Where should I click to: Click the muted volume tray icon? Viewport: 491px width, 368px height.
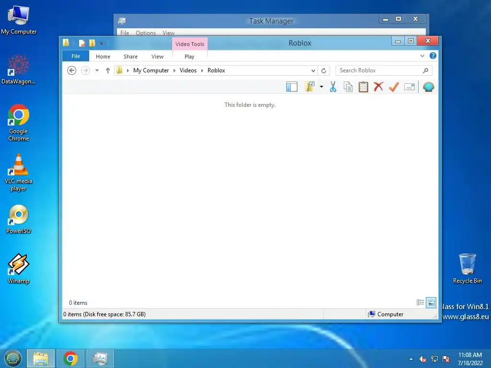422,359
